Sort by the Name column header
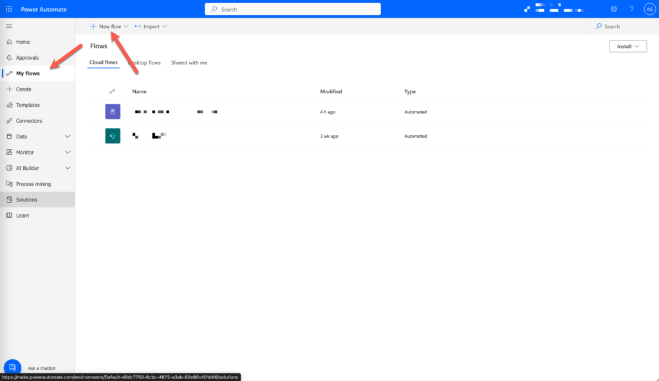659x381 pixels. click(140, 91)
